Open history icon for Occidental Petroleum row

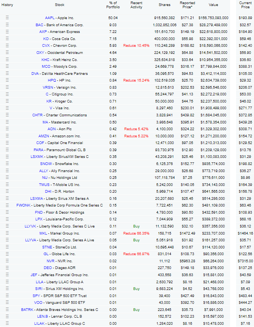(7, 52)
